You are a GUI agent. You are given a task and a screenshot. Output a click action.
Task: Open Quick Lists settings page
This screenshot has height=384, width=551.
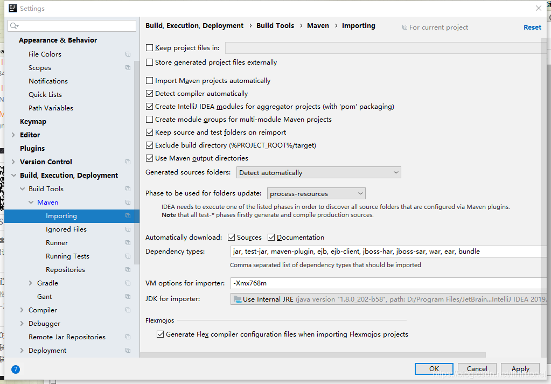45,94
